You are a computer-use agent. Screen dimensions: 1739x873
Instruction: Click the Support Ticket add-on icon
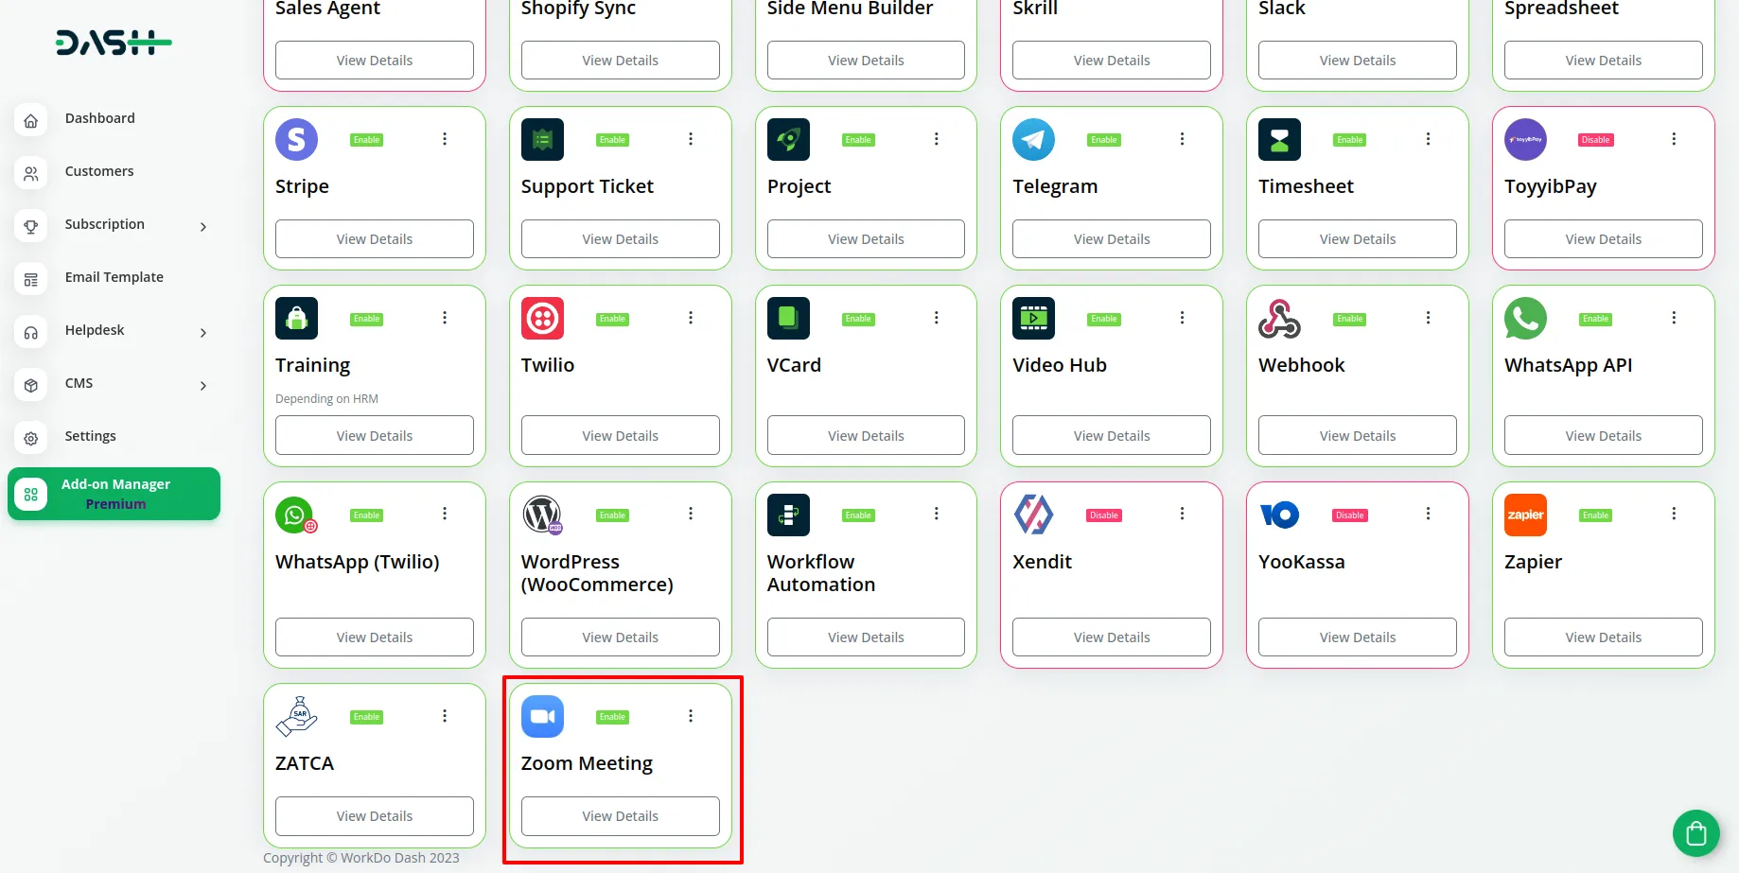click(542, 140)
